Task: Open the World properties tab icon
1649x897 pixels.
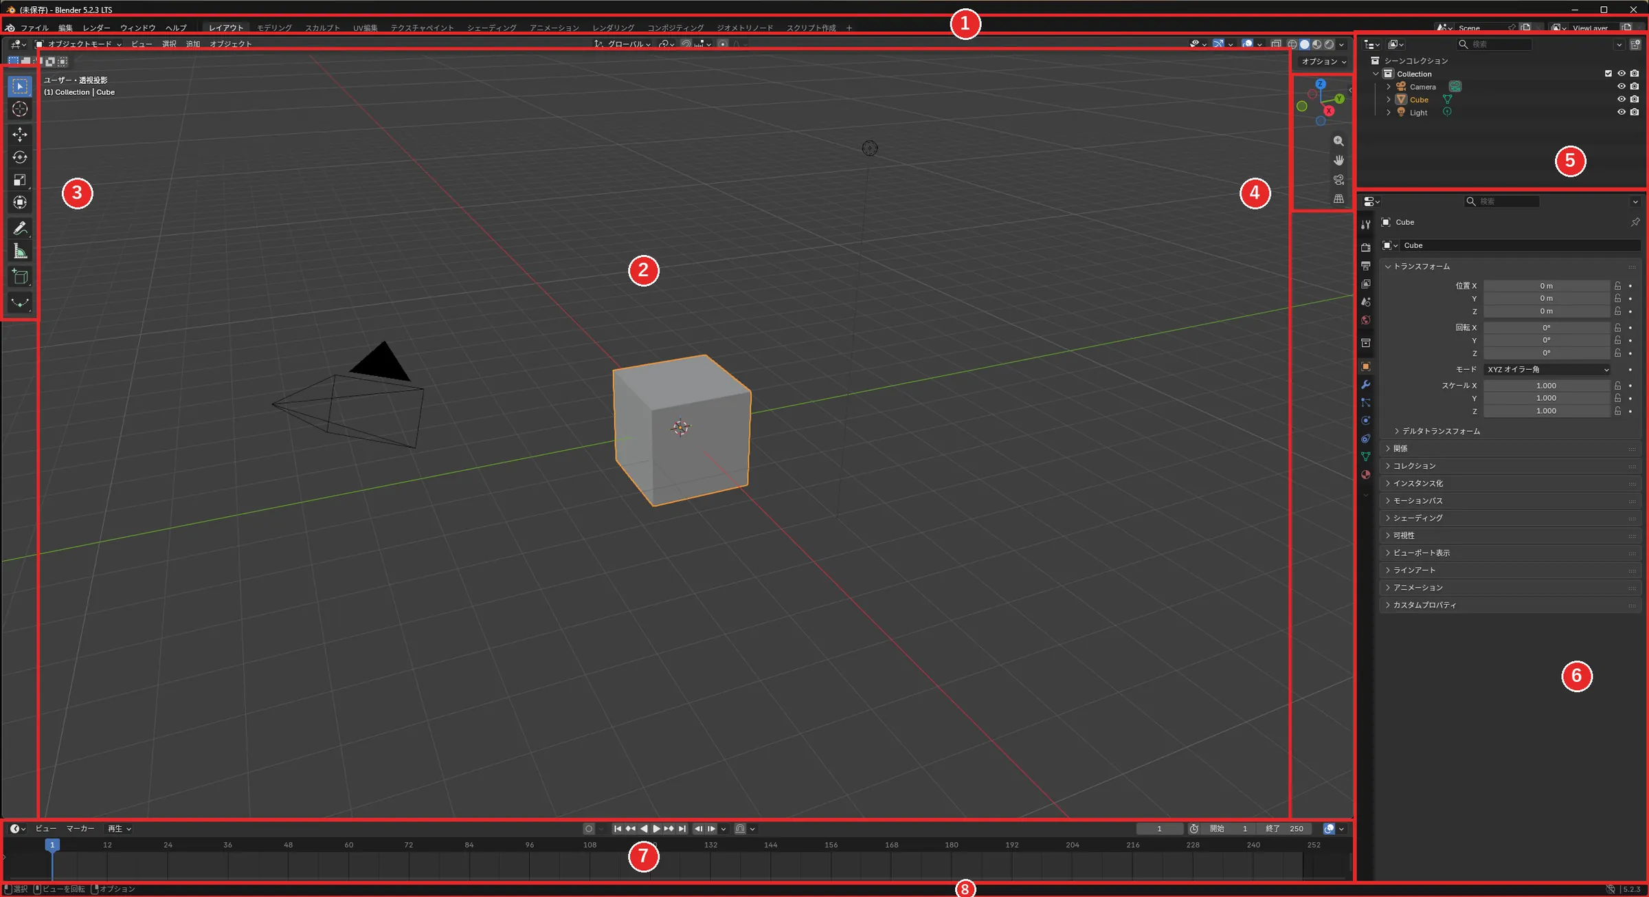Action: [1366, 320]
